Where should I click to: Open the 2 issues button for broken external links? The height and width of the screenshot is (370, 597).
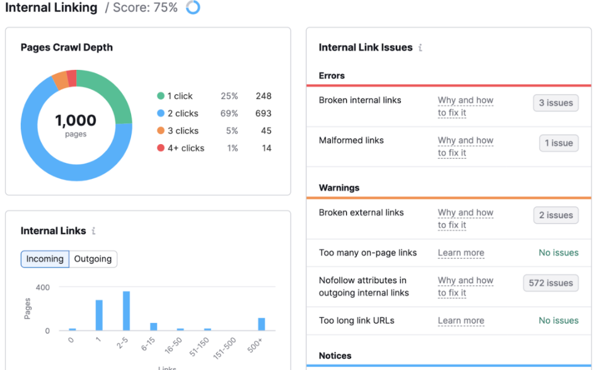556,215
